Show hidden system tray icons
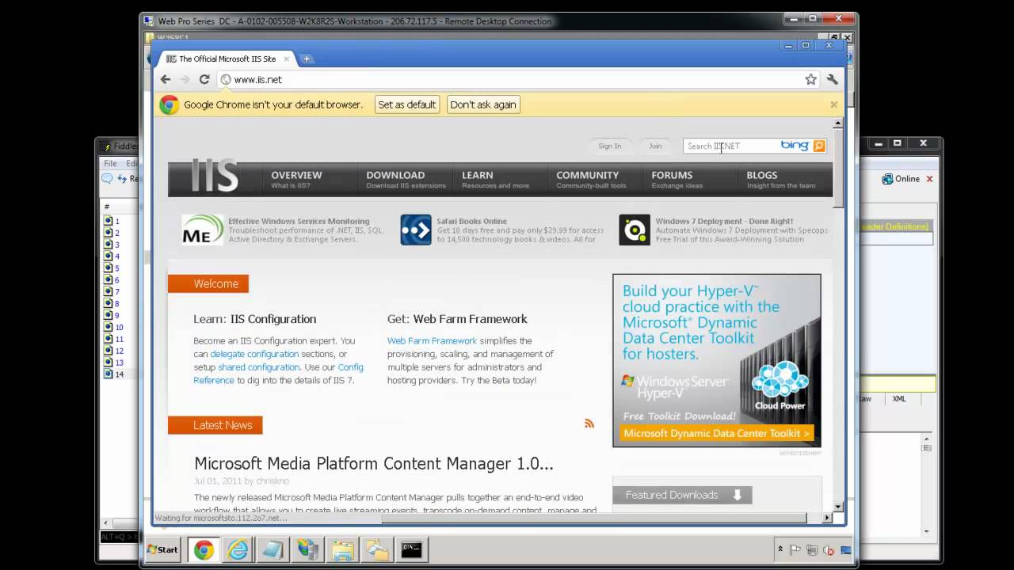The height and width of the screenshot is (570, 1014). (780, 549)
